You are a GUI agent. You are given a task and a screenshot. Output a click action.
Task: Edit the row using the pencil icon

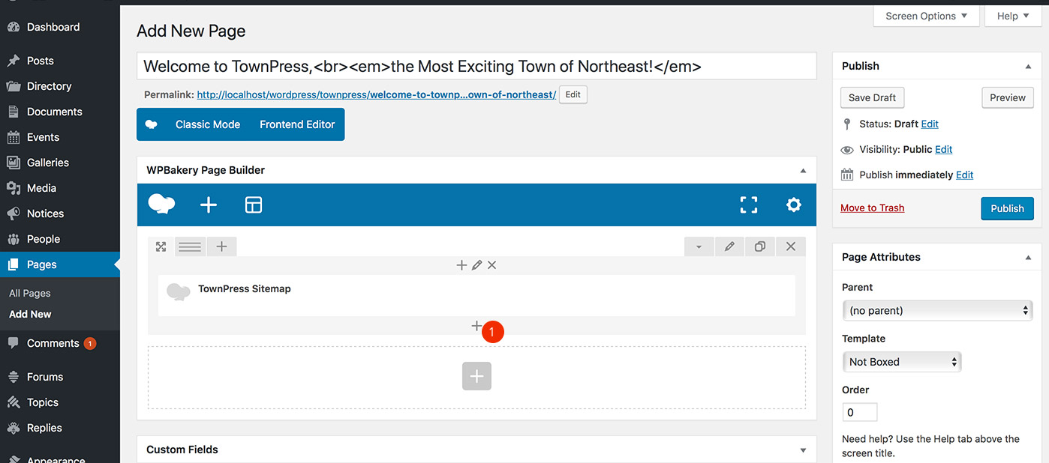click(x=729, y=246)
